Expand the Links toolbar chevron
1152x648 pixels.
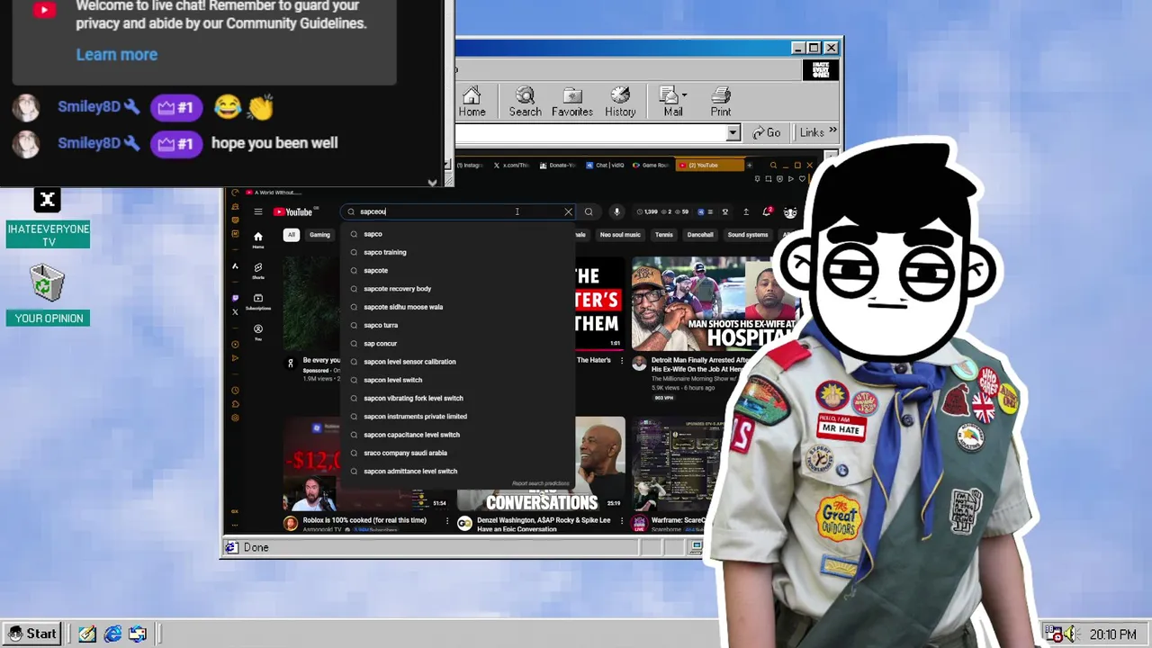(x=832, y=131)
